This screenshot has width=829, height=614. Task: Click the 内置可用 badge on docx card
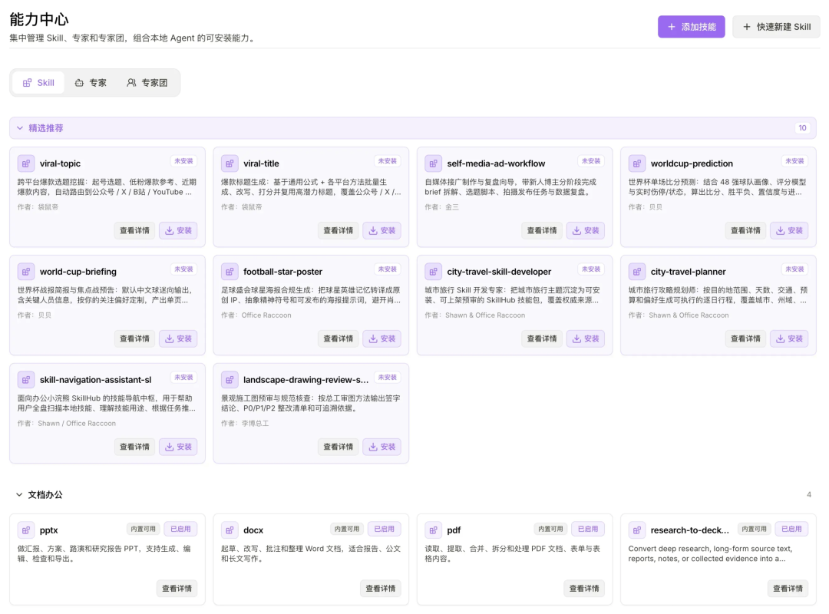tap(347, 529)
